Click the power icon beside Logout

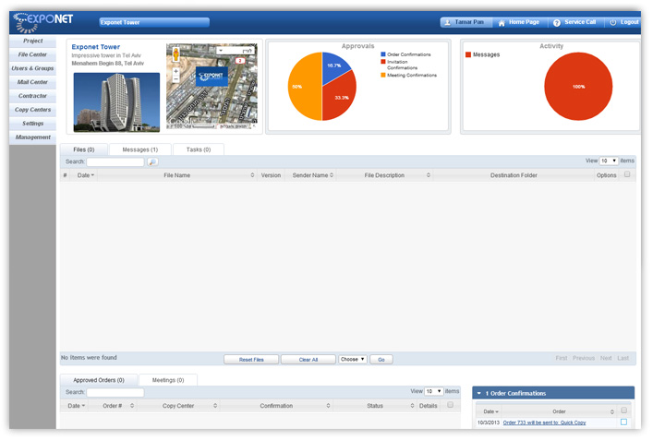pyautogui.click(x=612, y=22)
